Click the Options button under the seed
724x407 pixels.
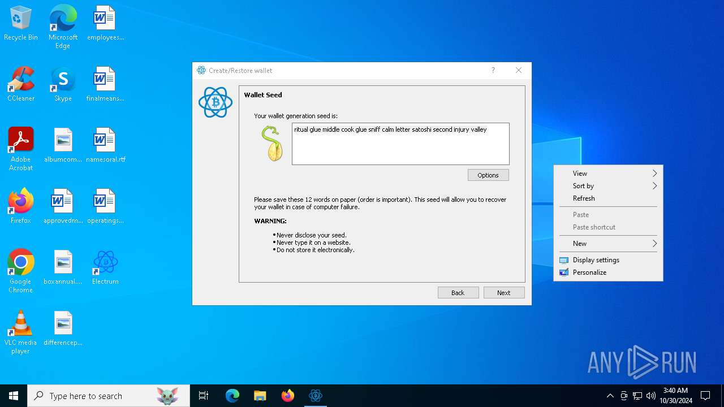coord(488,175)
